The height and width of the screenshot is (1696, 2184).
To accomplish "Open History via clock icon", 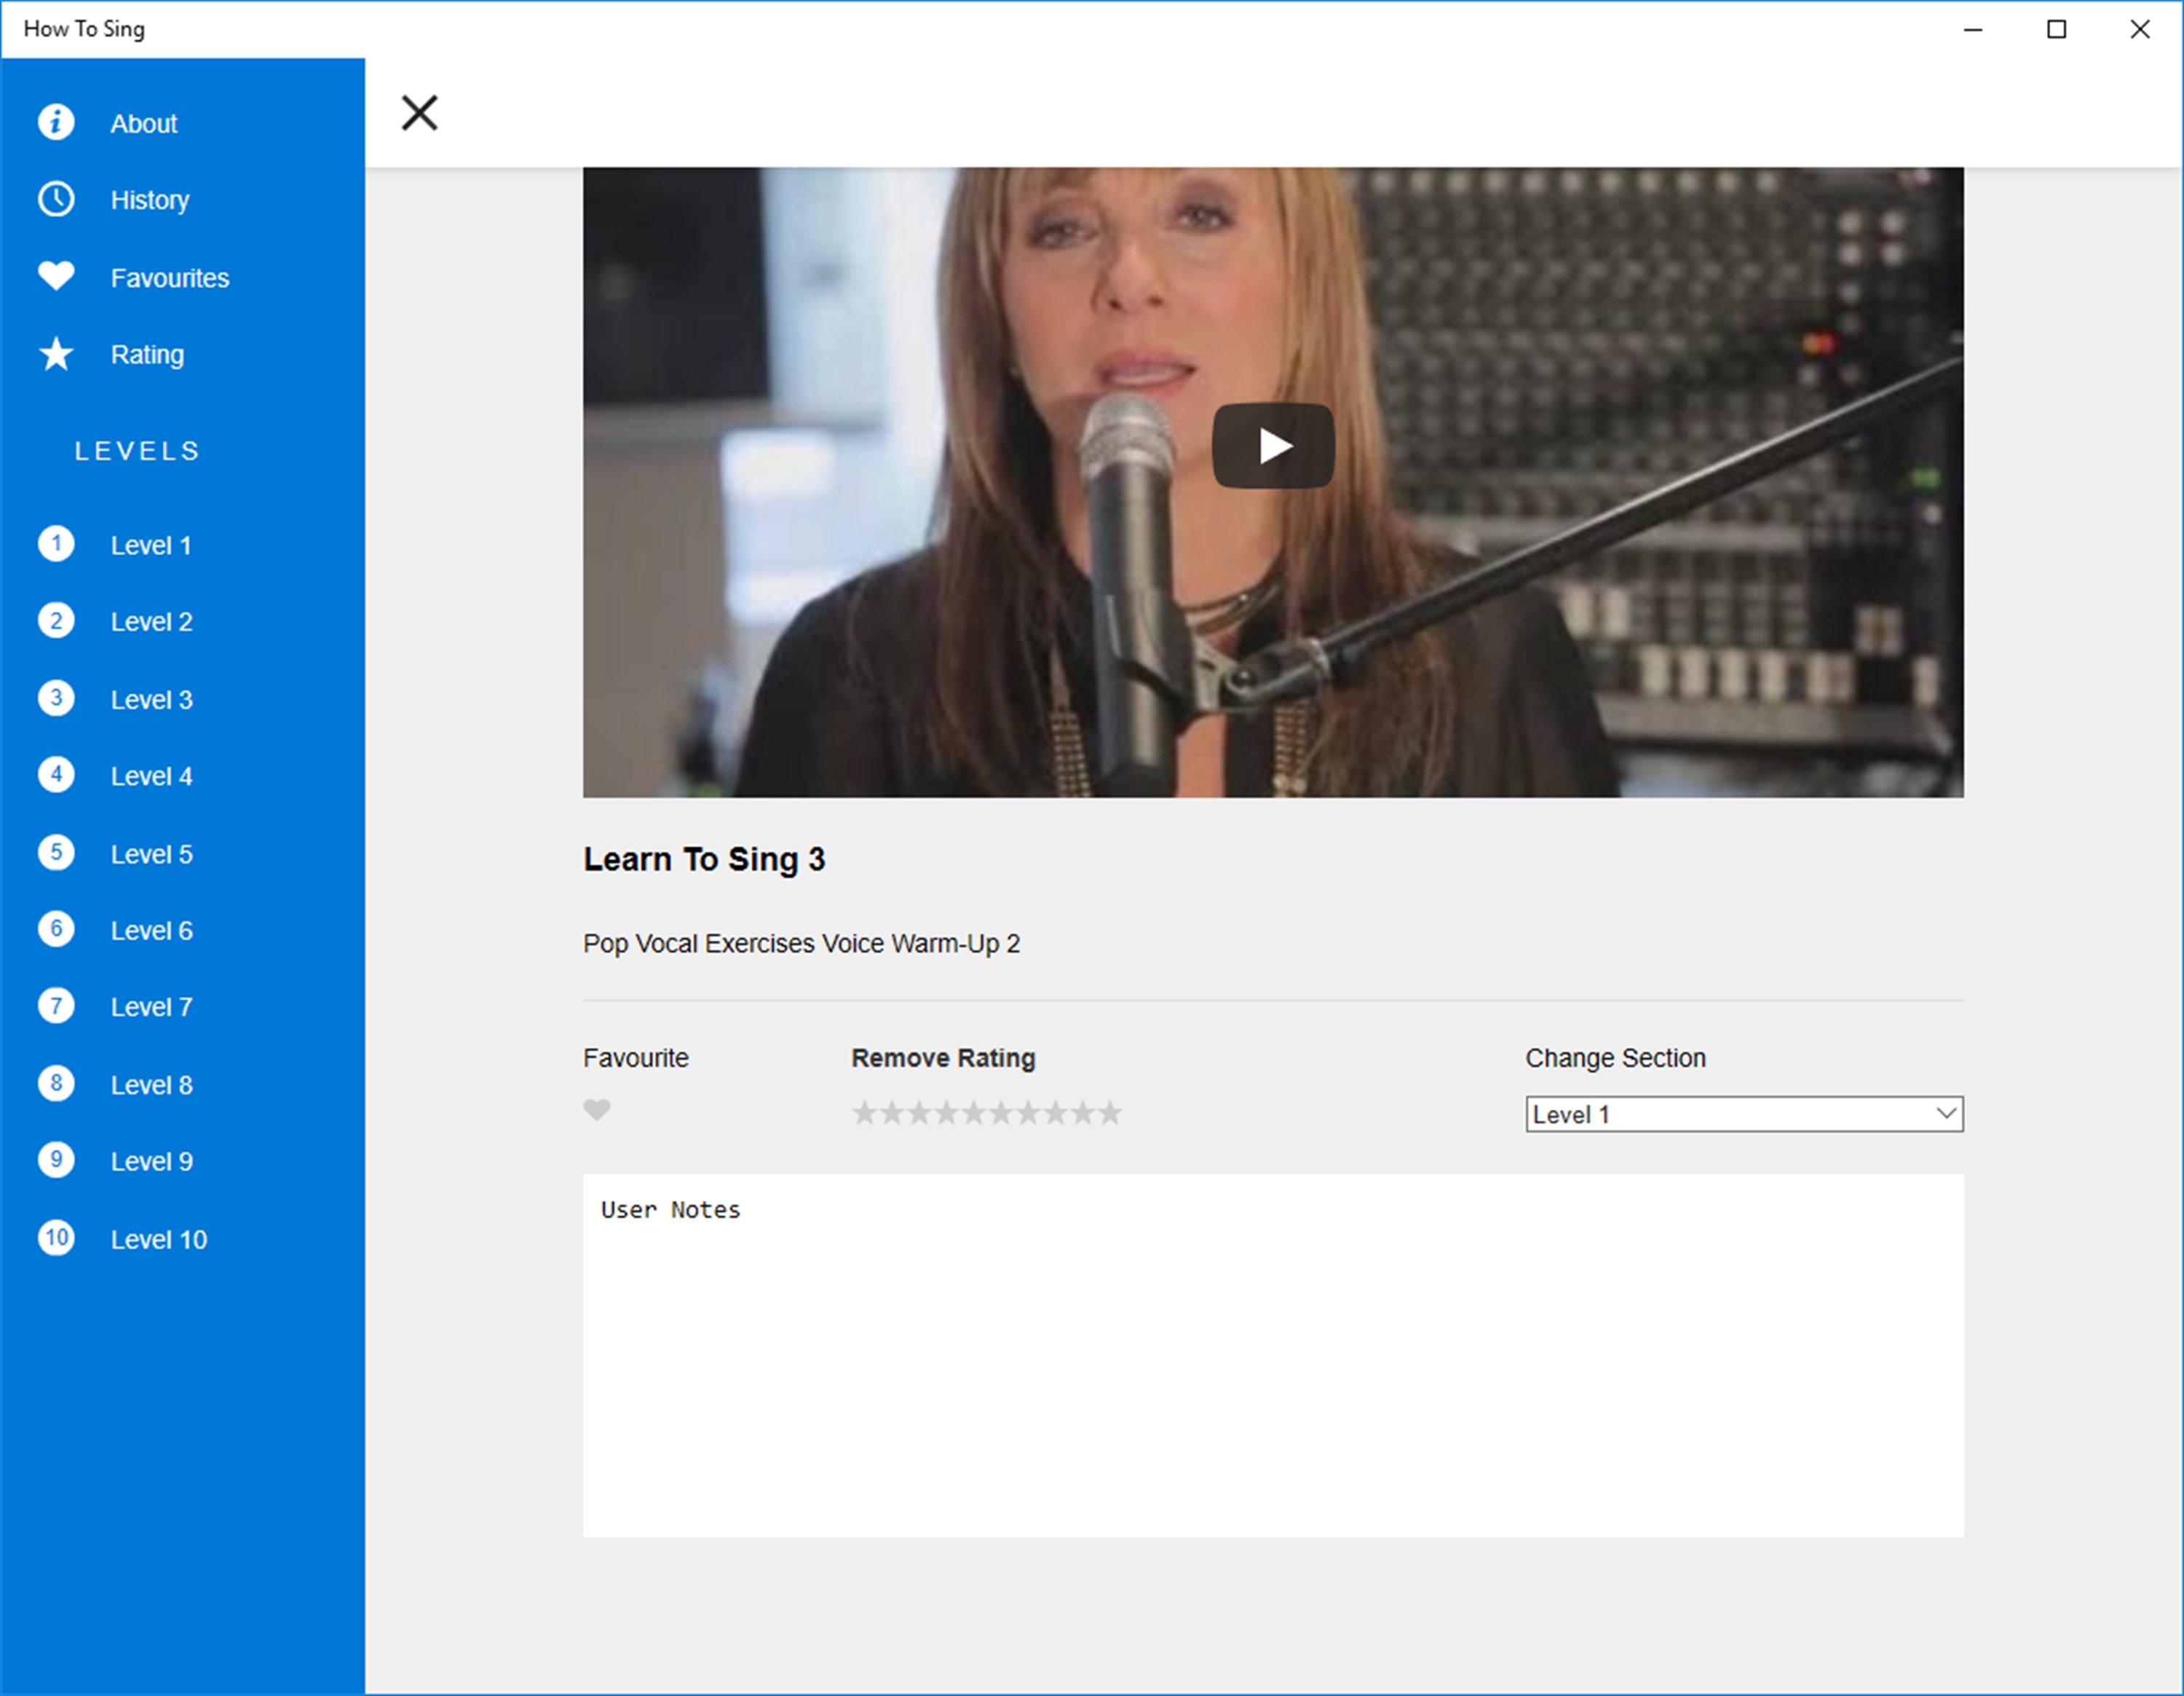I will coord(56,199).
